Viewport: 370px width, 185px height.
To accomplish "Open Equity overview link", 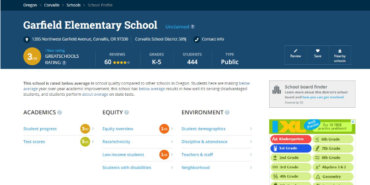I will [x=118, y=129].
